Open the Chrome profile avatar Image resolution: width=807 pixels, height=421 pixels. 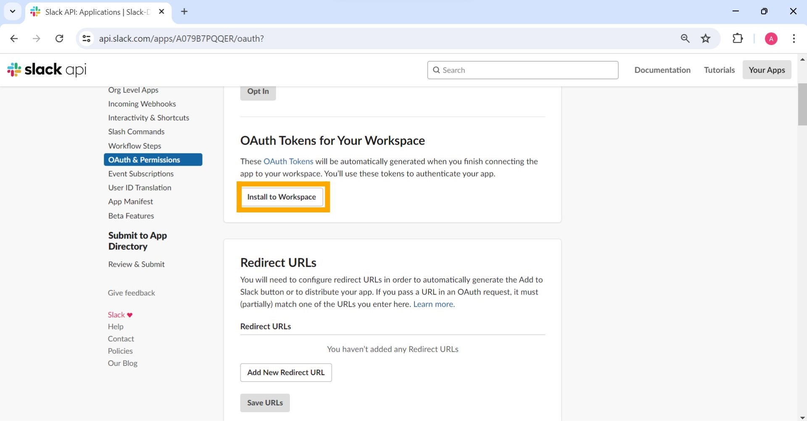771,39
